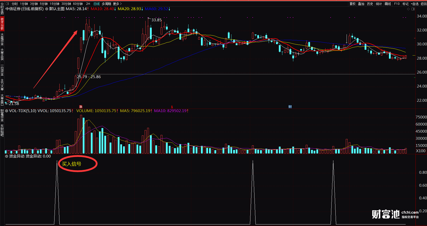427x226 pixels.
Task: Open the F10 company info
Action: tap(397, 4)
